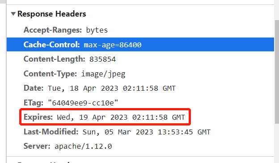Screen dimensions: 279x163
Task: Select the Content-Type header name
Action: [50, 74]
